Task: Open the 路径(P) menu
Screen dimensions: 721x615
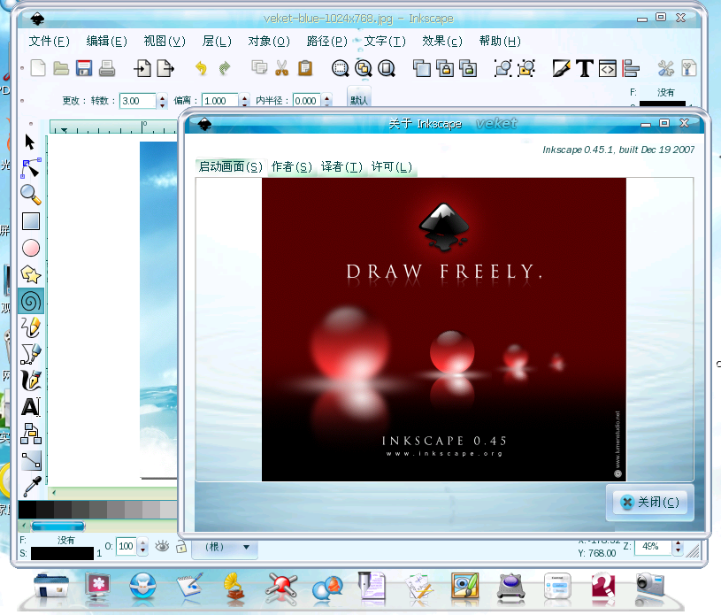Action: pos(327,42)
